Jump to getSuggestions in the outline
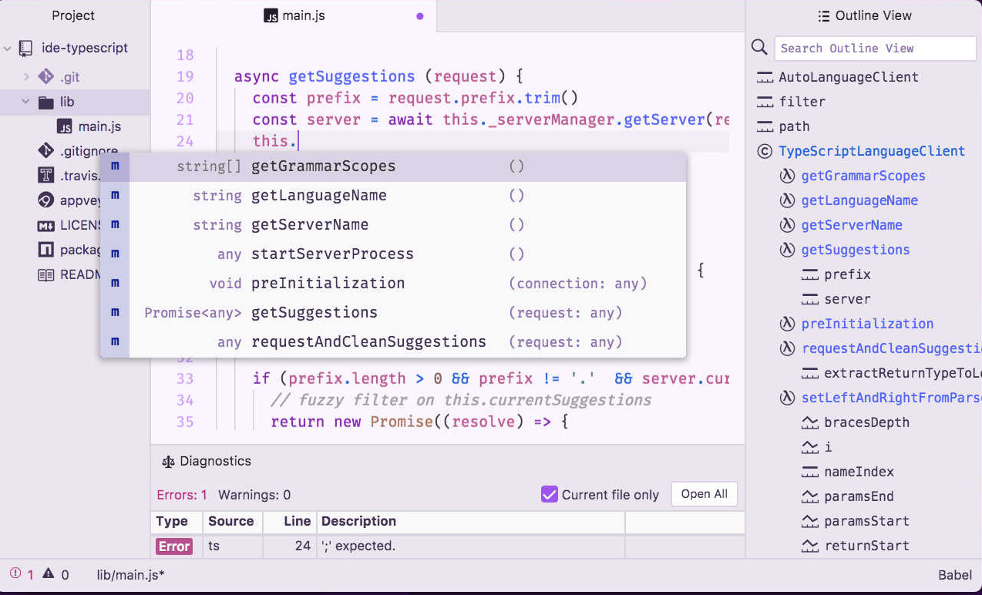Screen dimensions: 982x595 click(856, 250)
